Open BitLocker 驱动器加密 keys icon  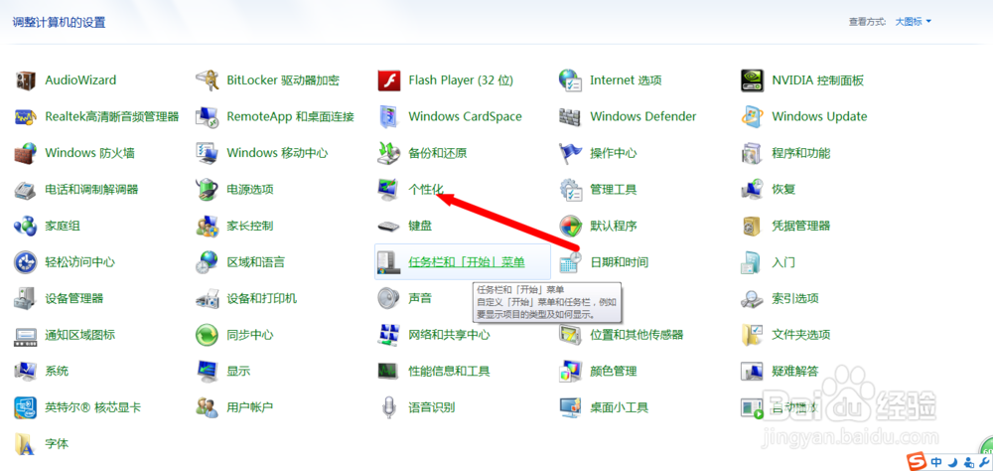(208, 80)
